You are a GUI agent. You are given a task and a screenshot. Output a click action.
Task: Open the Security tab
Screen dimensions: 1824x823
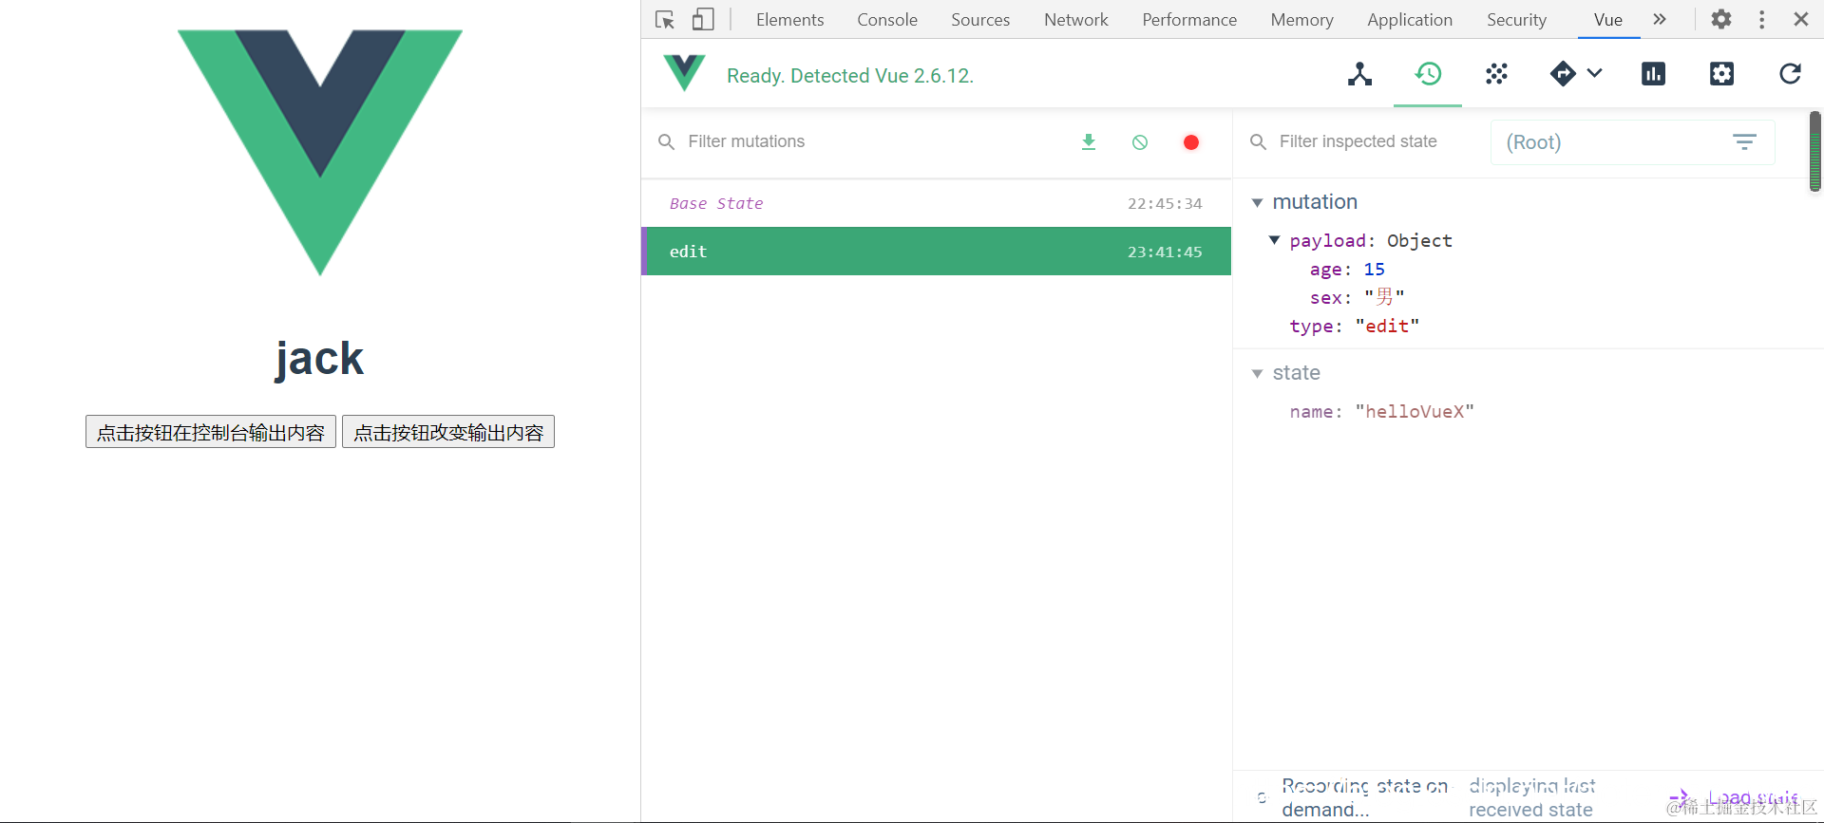pyautogui.click(x=1516, y=19)
